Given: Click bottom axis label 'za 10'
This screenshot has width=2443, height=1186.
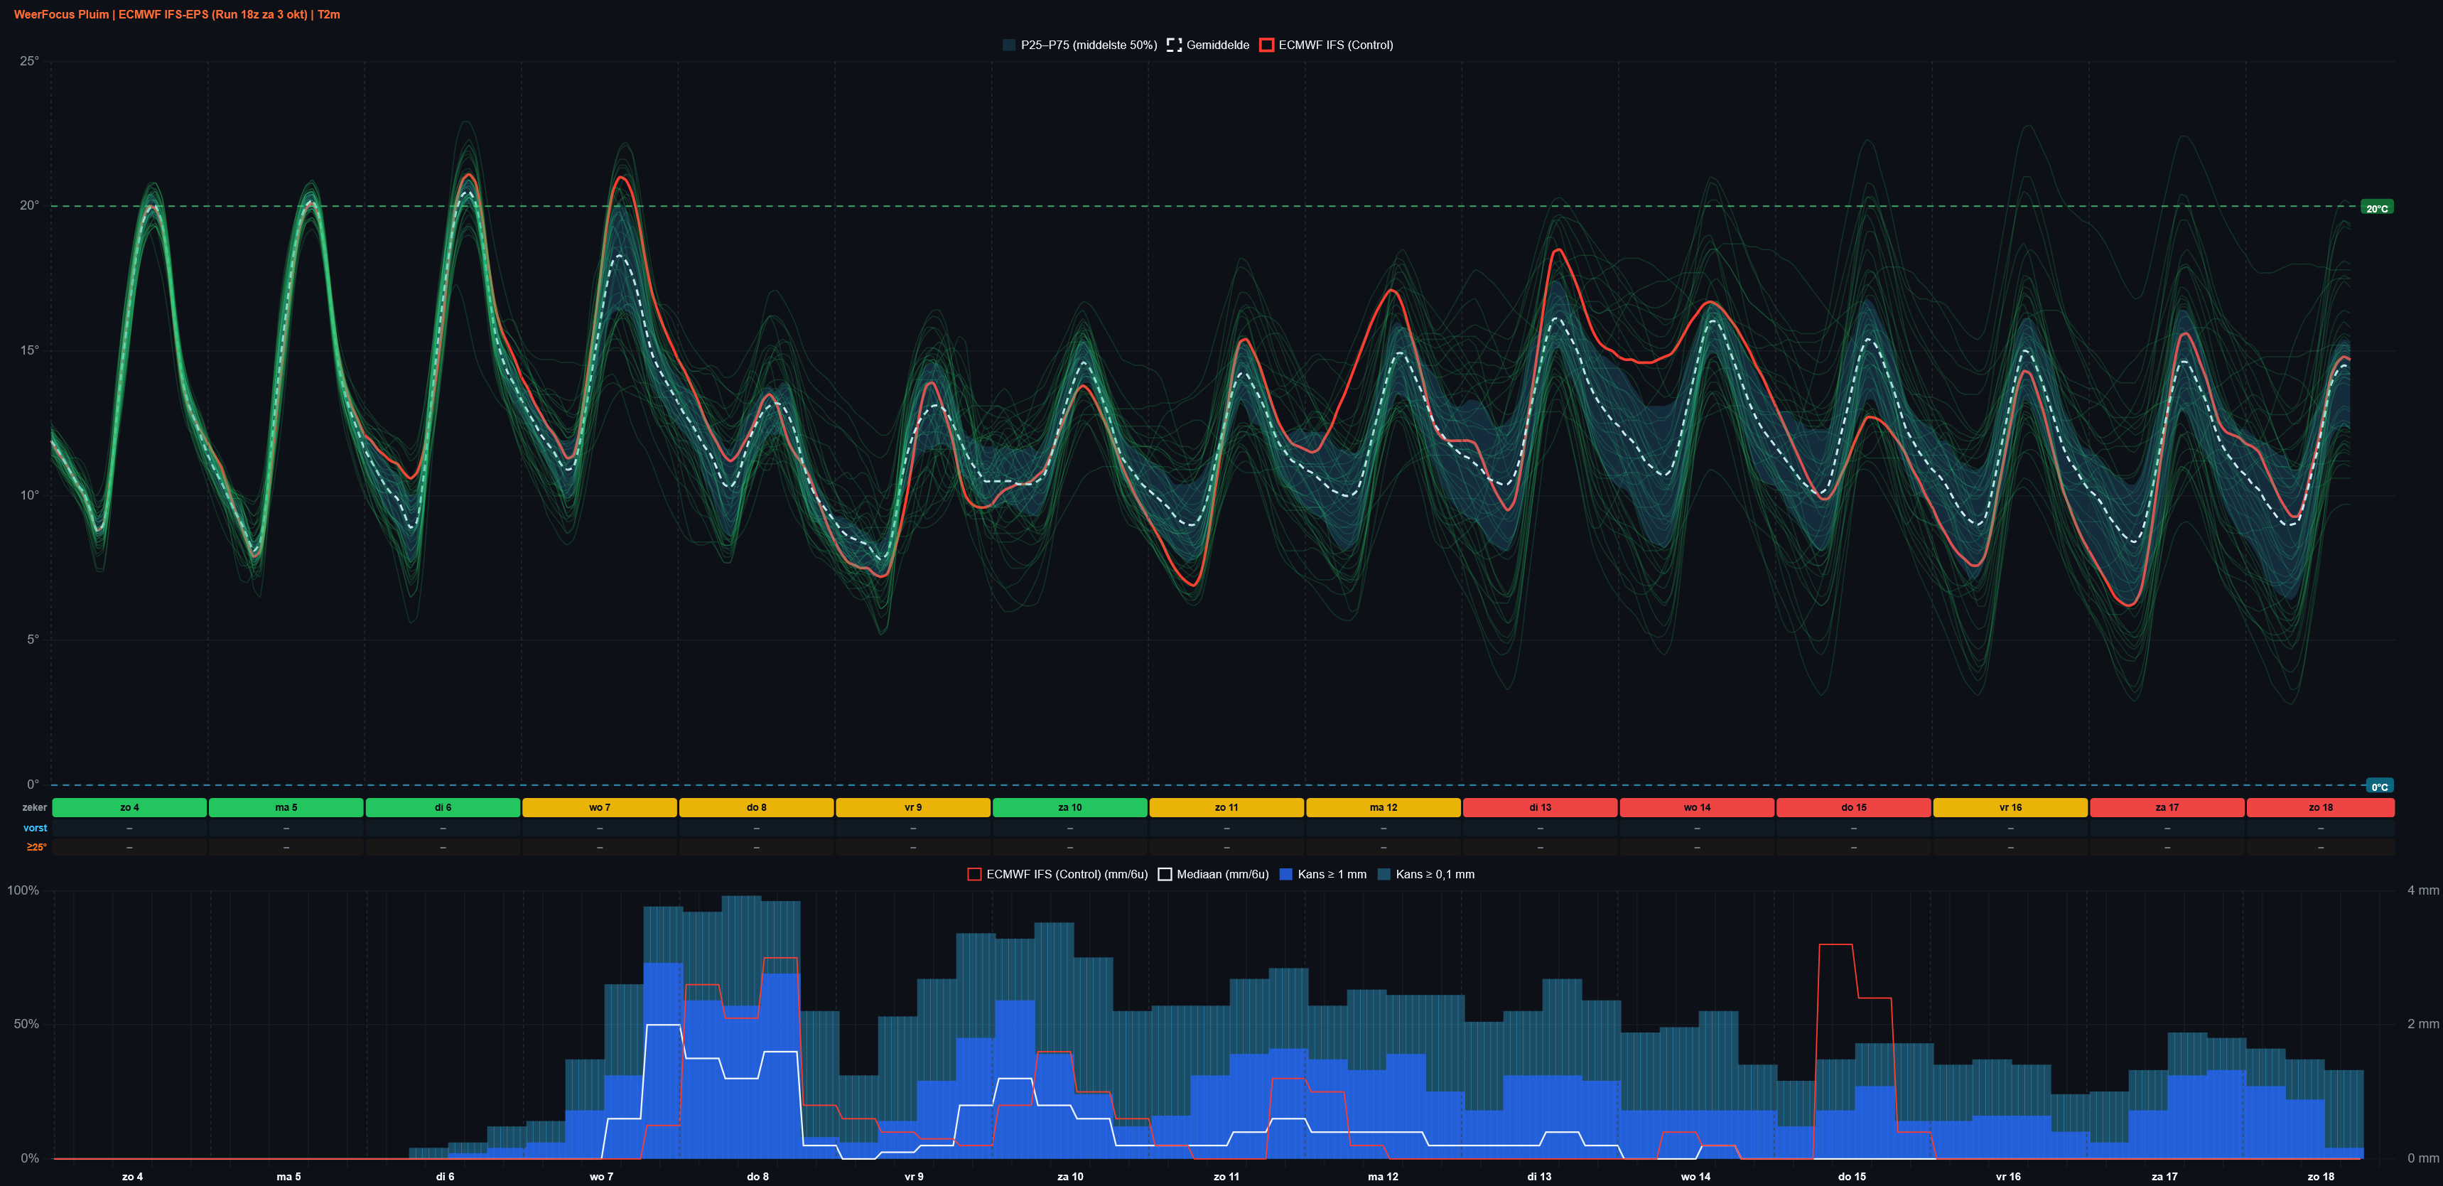Looking at the screenshot, I should (x=1069, y=1177).
